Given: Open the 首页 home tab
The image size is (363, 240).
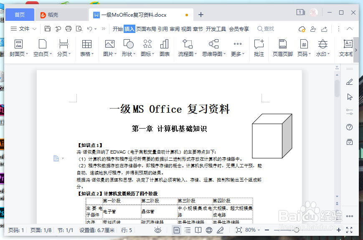Looking at the screenshot, I should pyautogui.click(x=20, y=15).
